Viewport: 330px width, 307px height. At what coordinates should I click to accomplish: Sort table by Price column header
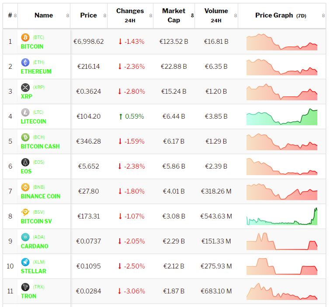(89, 15)
